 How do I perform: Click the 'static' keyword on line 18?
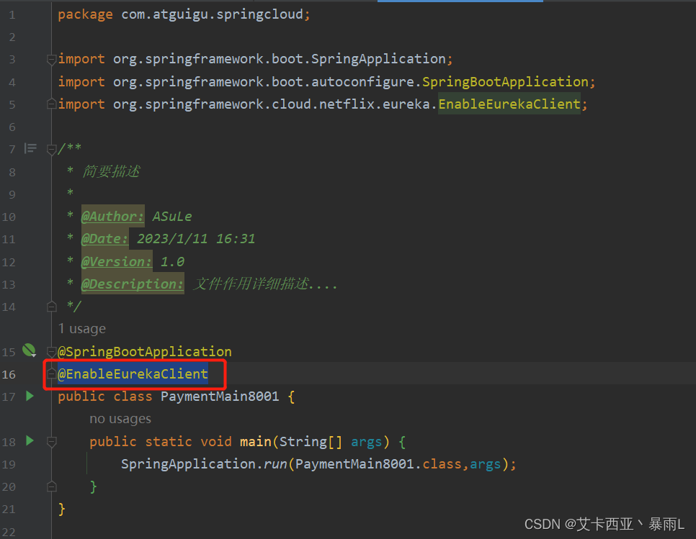[x=168, y=442]
